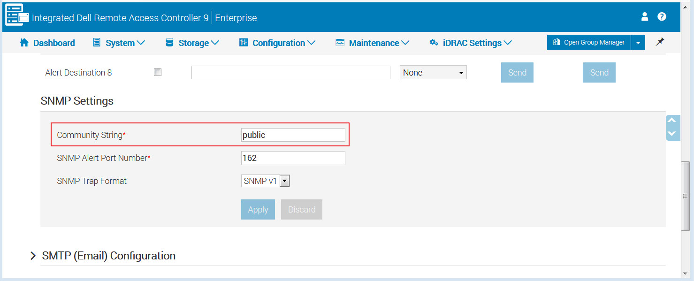The width and height of the screenshot is (694, 281).
Task: Expand the SMTP (Email) Configuration section
Action: [x=33, y=256]
